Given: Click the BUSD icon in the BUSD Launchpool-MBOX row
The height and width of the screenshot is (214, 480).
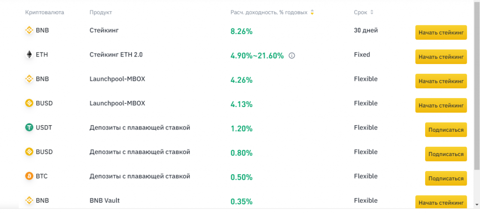Looking at the screenshot, I should (29, 103).
